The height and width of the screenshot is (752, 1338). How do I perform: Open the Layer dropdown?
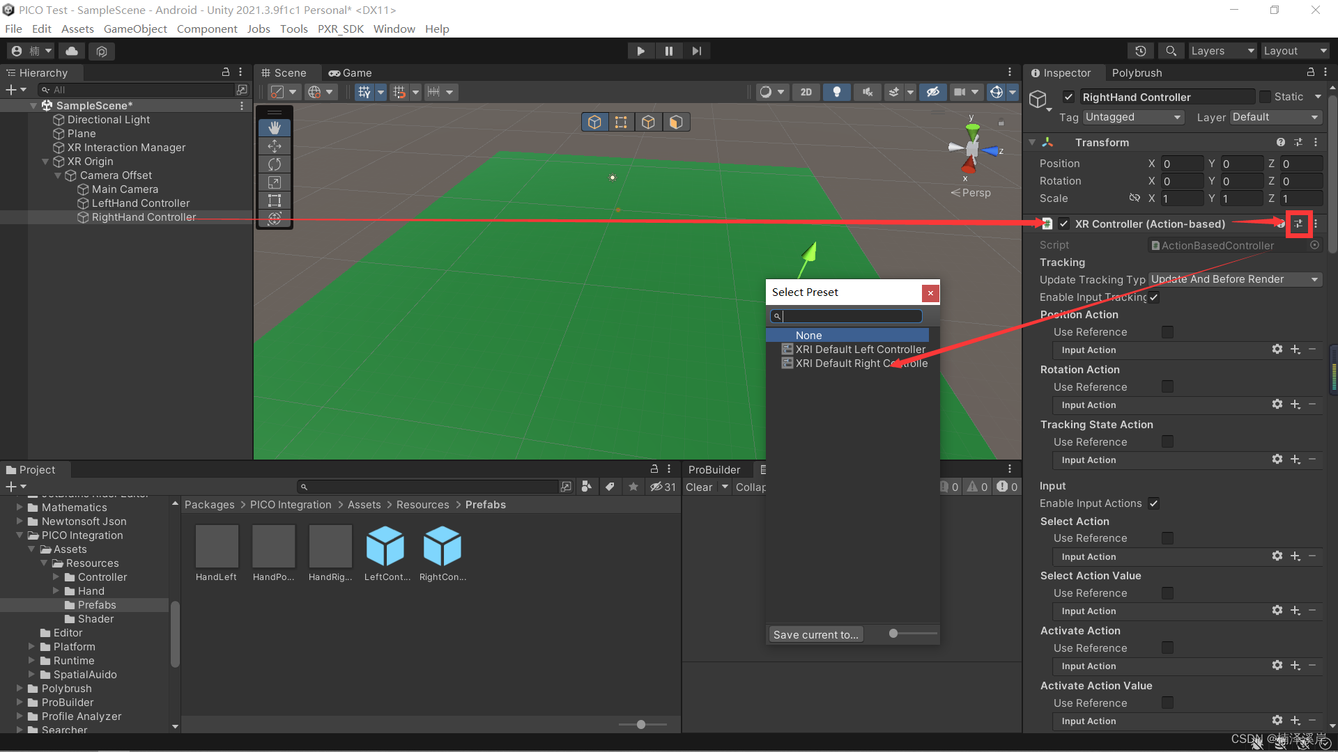pyautogui.click(x=1275, y=117)
